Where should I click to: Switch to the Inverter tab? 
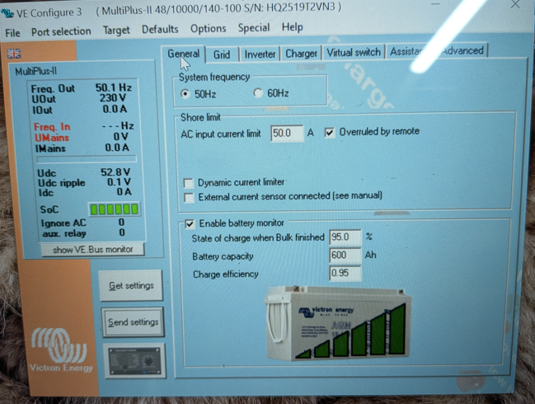[260, 54]
